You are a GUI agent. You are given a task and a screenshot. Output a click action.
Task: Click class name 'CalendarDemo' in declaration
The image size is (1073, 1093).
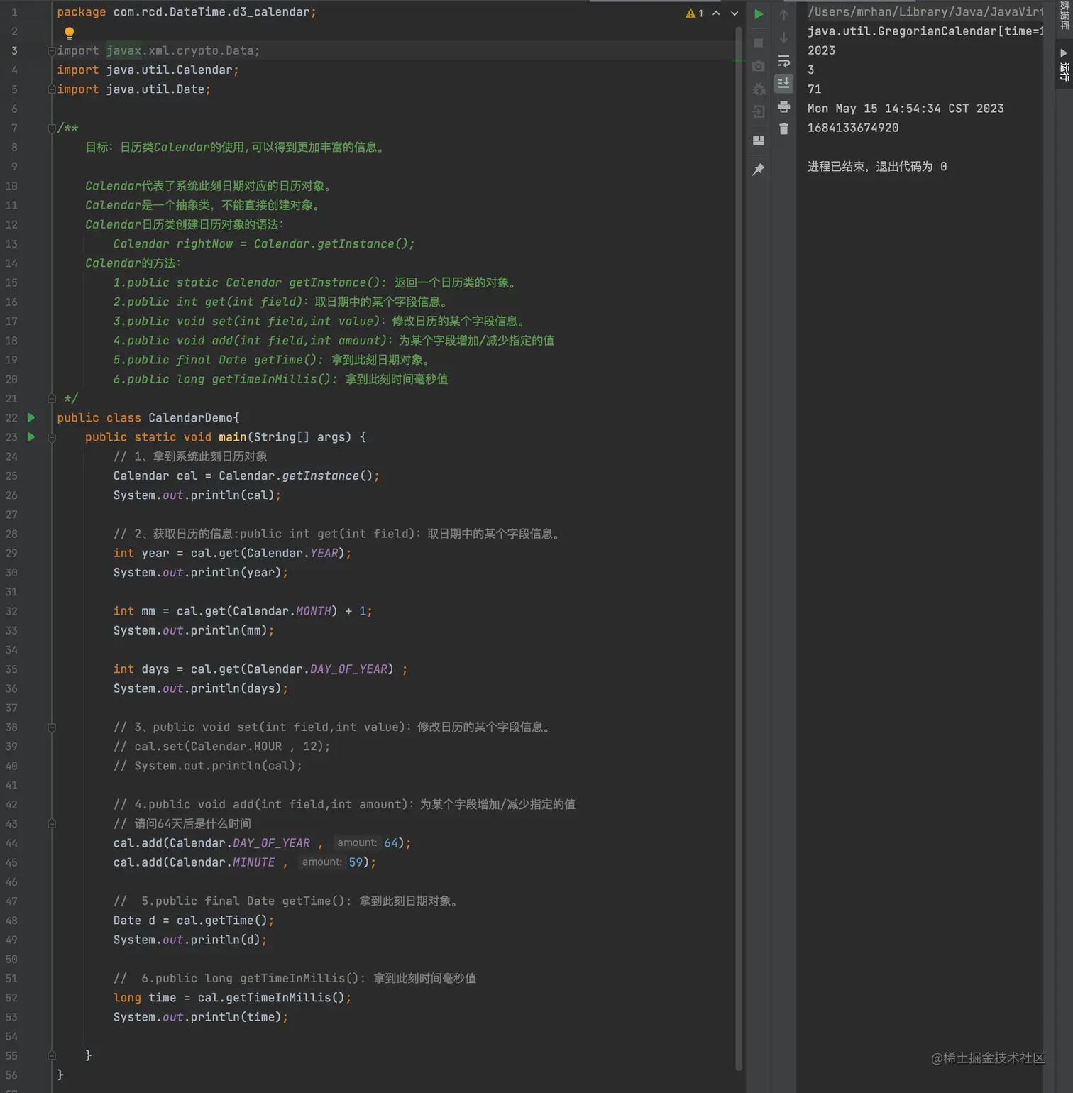(x=191, y=417)
